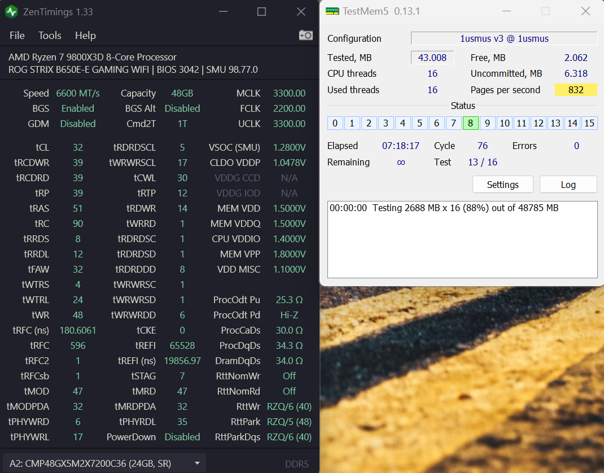Click the MEM VDD 1.5000V value
The height and width of the screenshot is (473, 604).
pos(289,208)
